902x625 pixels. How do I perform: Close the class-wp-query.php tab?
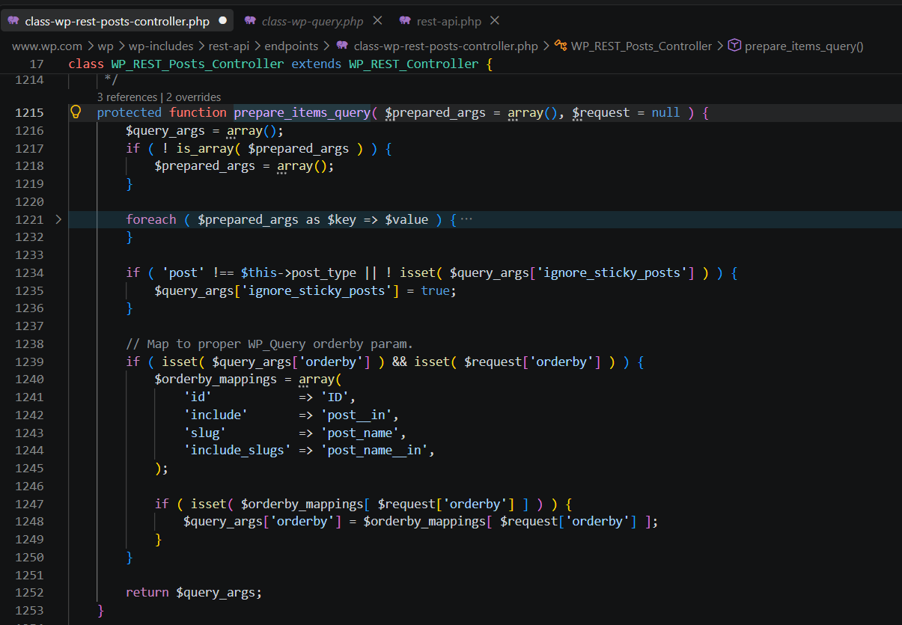[377, 20]
